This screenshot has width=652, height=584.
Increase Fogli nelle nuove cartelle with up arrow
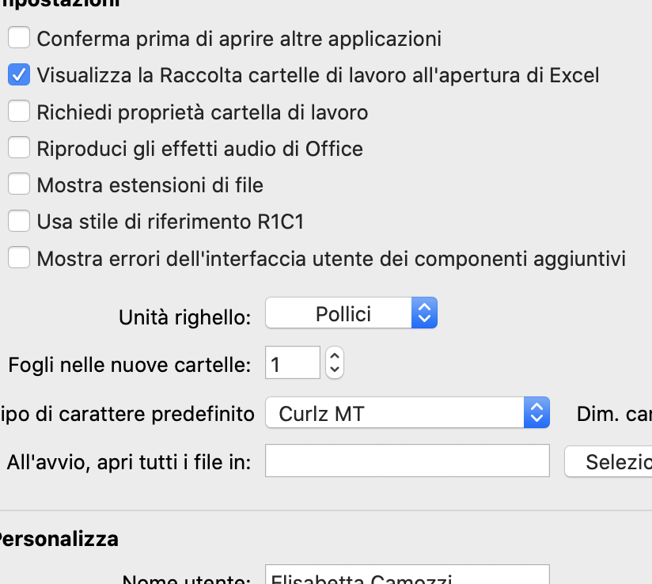(335, 356)
